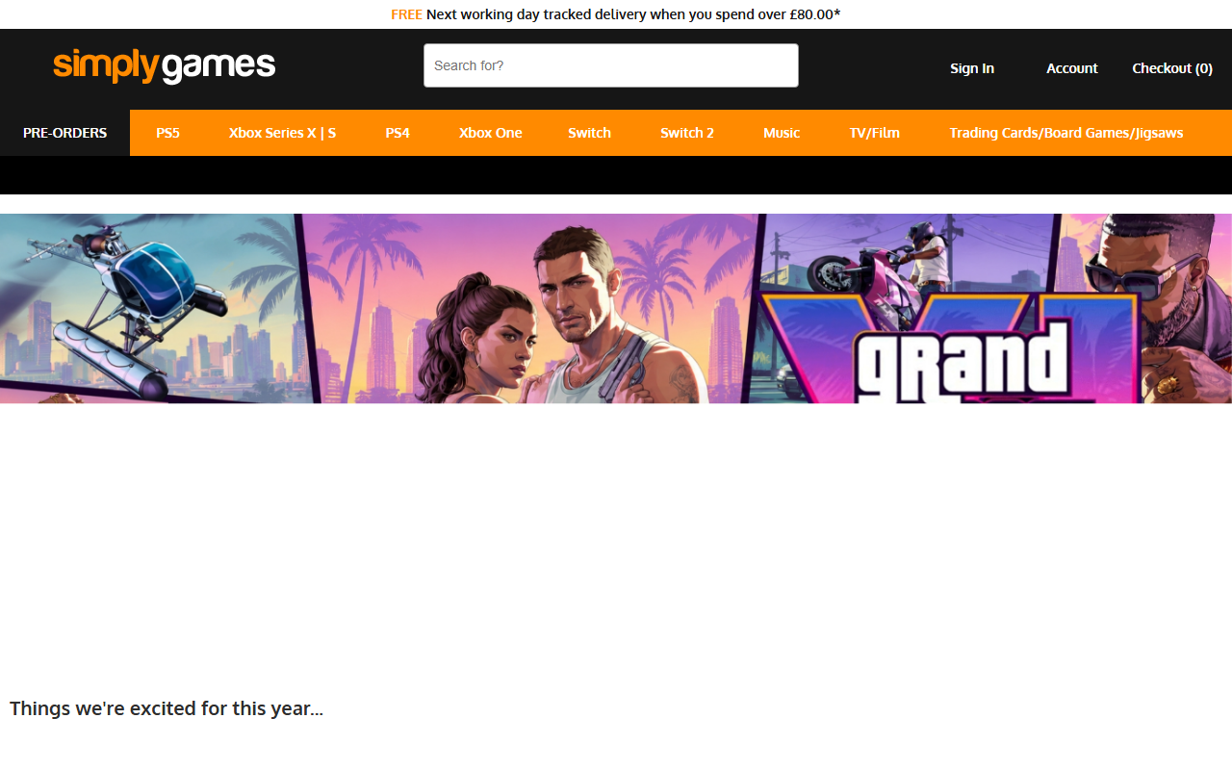Viewport: 1232px width, 770px height.
Task: Open the Switch 2 category
Action: tap(687, 133)
